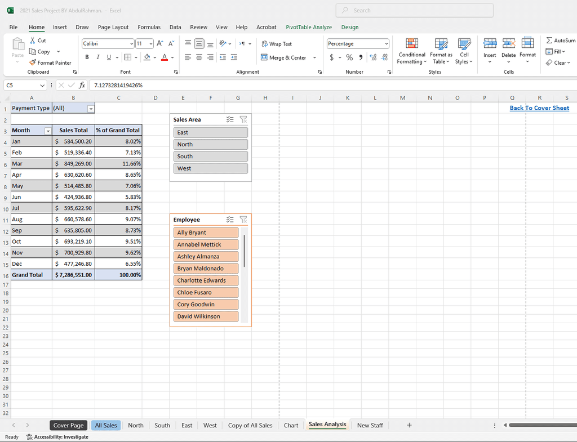Open Payment Type filter dropdown

[x=91, y=108]
